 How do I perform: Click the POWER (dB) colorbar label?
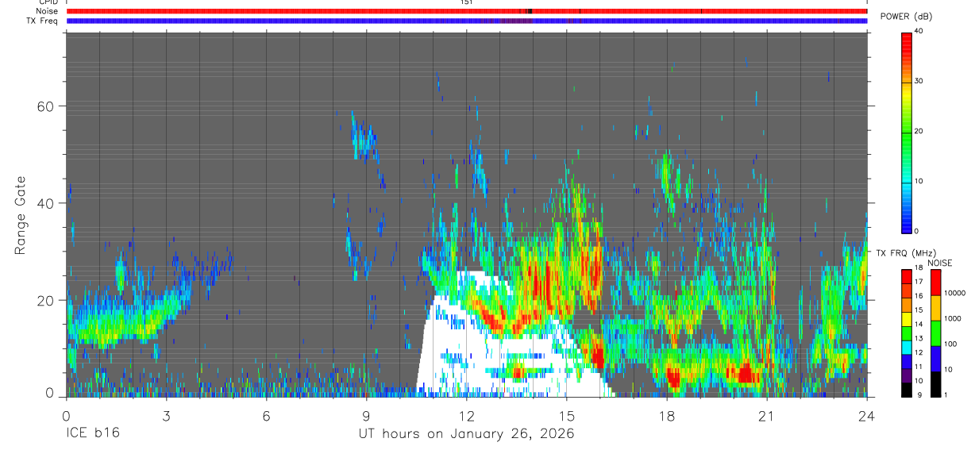click(906, 17)
